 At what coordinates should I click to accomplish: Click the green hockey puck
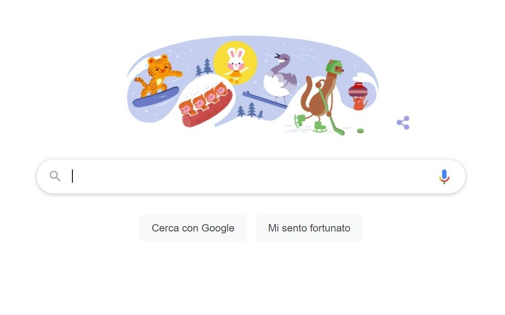pyautogui.click(x=360, y=130)
